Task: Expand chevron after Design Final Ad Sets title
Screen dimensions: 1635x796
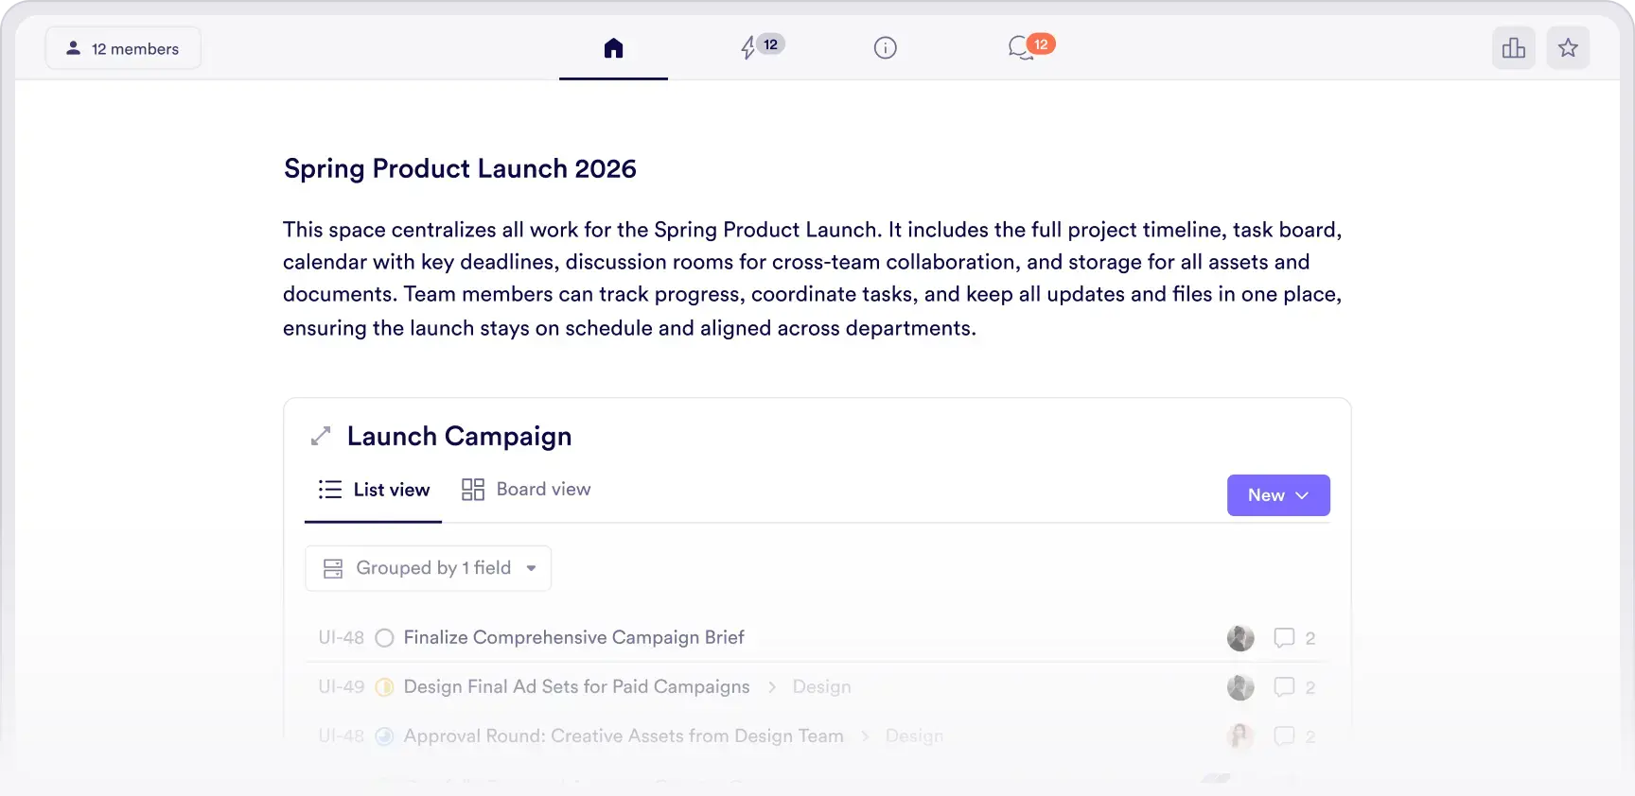Action: 772,687
